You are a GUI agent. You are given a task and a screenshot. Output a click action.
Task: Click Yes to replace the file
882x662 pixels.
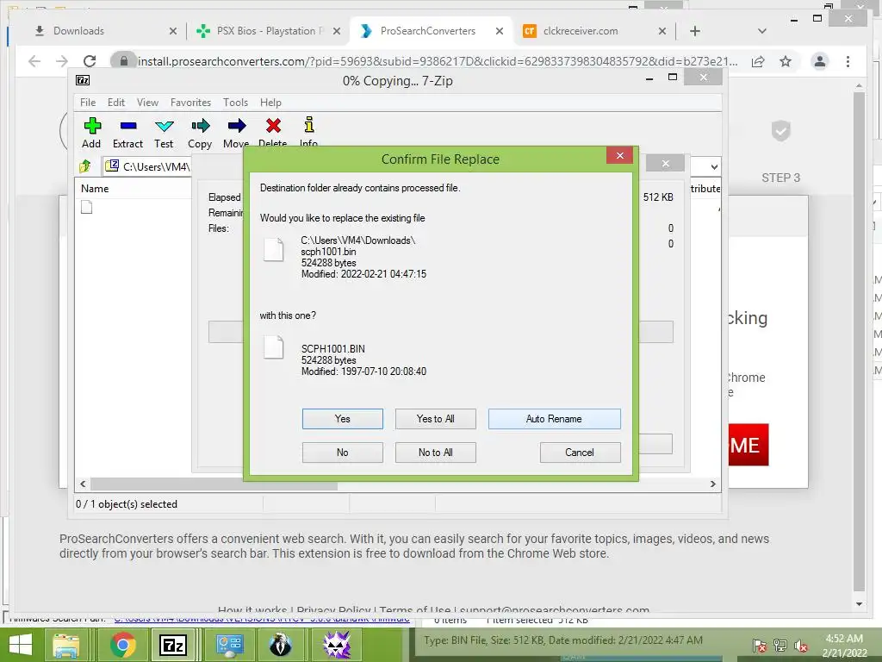point(343,419)
